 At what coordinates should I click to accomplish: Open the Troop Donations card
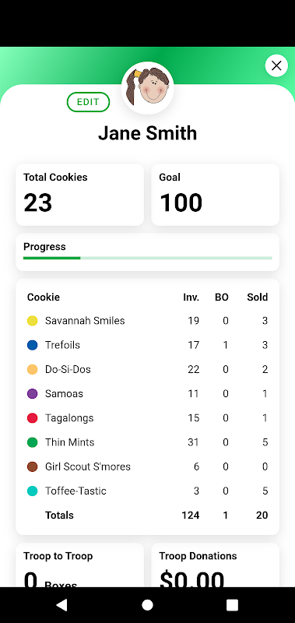(215, 565)
